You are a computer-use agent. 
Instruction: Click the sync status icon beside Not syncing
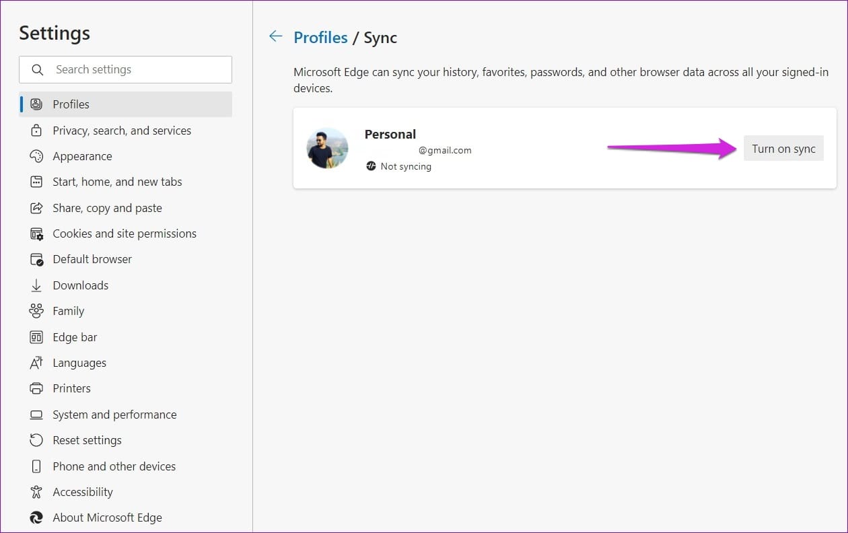point(372,166)
